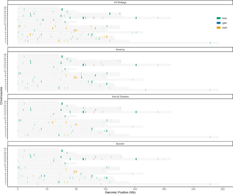
Task: Select the Asia & Oceania panel header
Action: (x=120, y=97)
